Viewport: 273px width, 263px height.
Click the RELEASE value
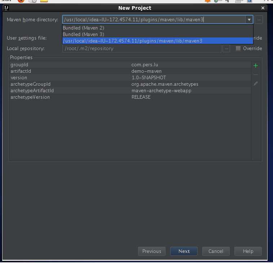point(141,97)
